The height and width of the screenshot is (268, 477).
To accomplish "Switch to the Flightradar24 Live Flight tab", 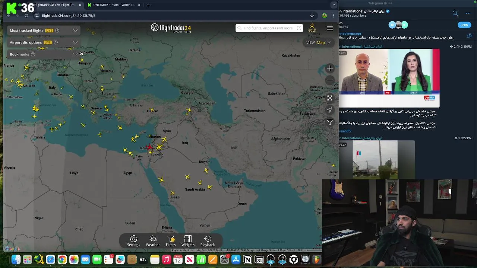I will pyautogui.click(x=54, y=5).
